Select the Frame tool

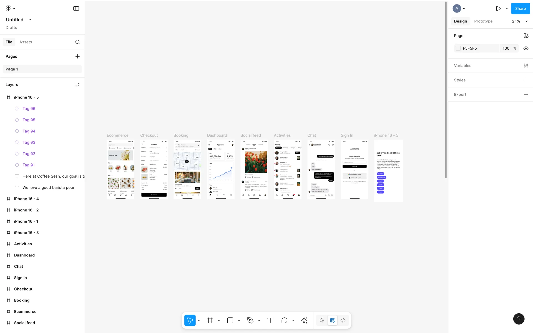tap(210, 320)
